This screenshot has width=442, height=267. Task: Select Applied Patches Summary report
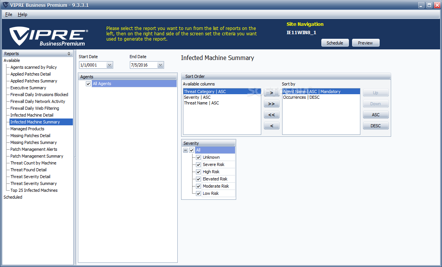[x=33, y=81]
